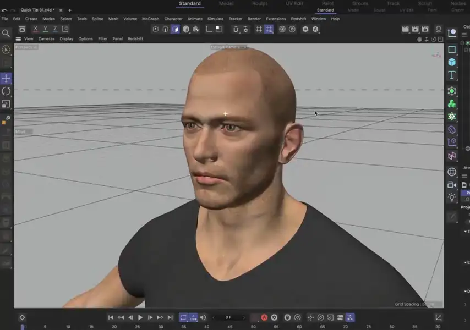Screen dimensions: 470x330
Task: Jump to the last frame
Action: 170,317
